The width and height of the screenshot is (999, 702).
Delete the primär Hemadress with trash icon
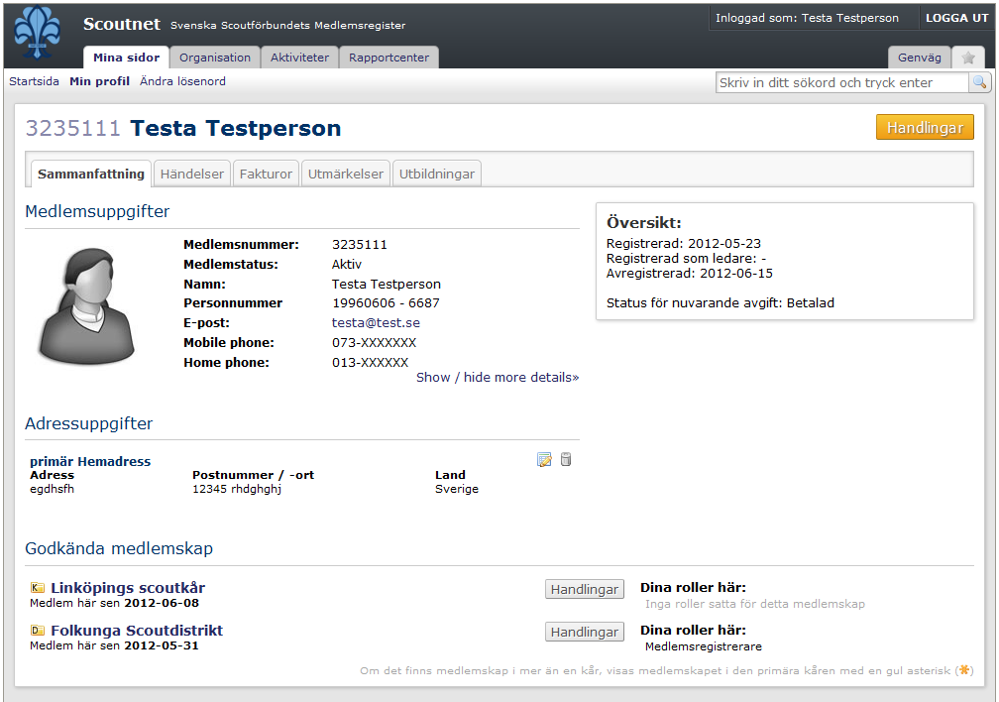(x=566, y=459)
